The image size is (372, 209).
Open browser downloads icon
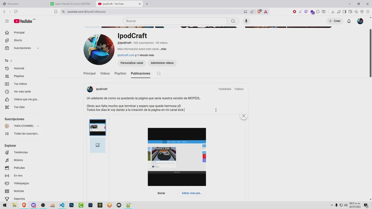pyautogui.click(x=333, y=12)
